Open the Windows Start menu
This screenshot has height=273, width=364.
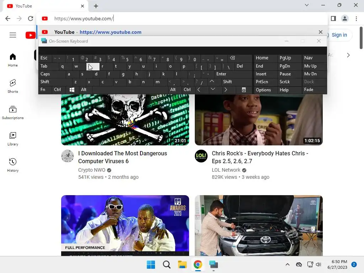151,264
